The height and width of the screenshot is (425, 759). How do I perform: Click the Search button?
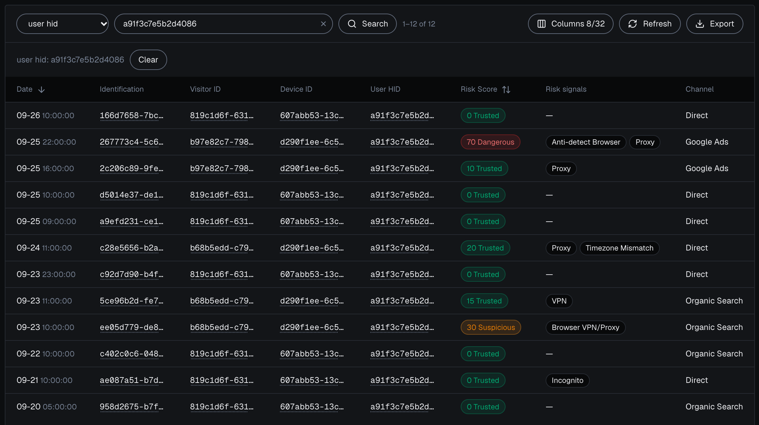pos(368,24)
